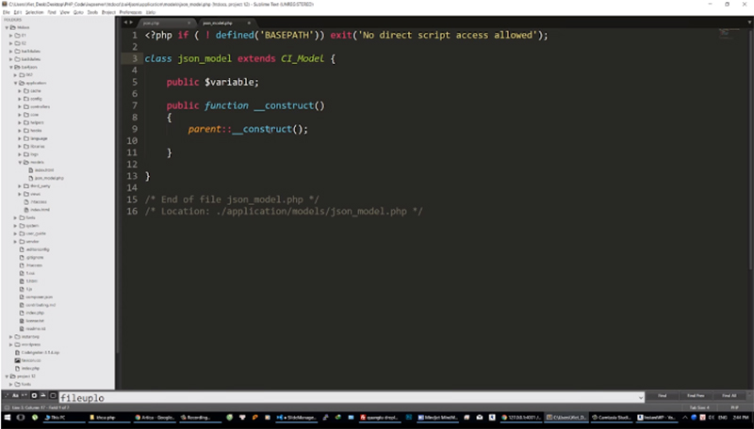This screenshot has width=754, height=429.
Task: Switch to the json.php tab
Action: click(151, 22)
